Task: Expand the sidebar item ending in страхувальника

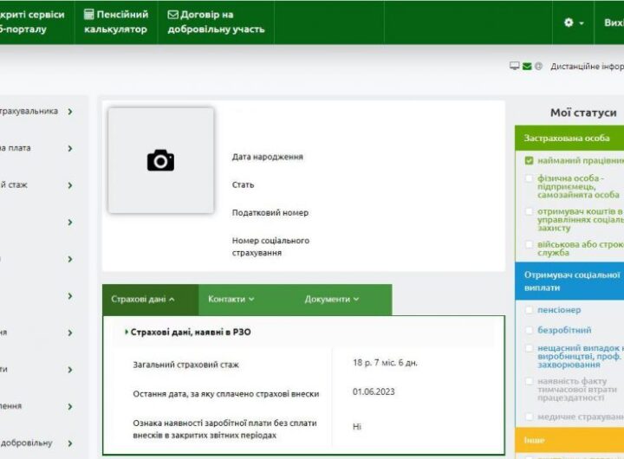Action: pos(69,112)
